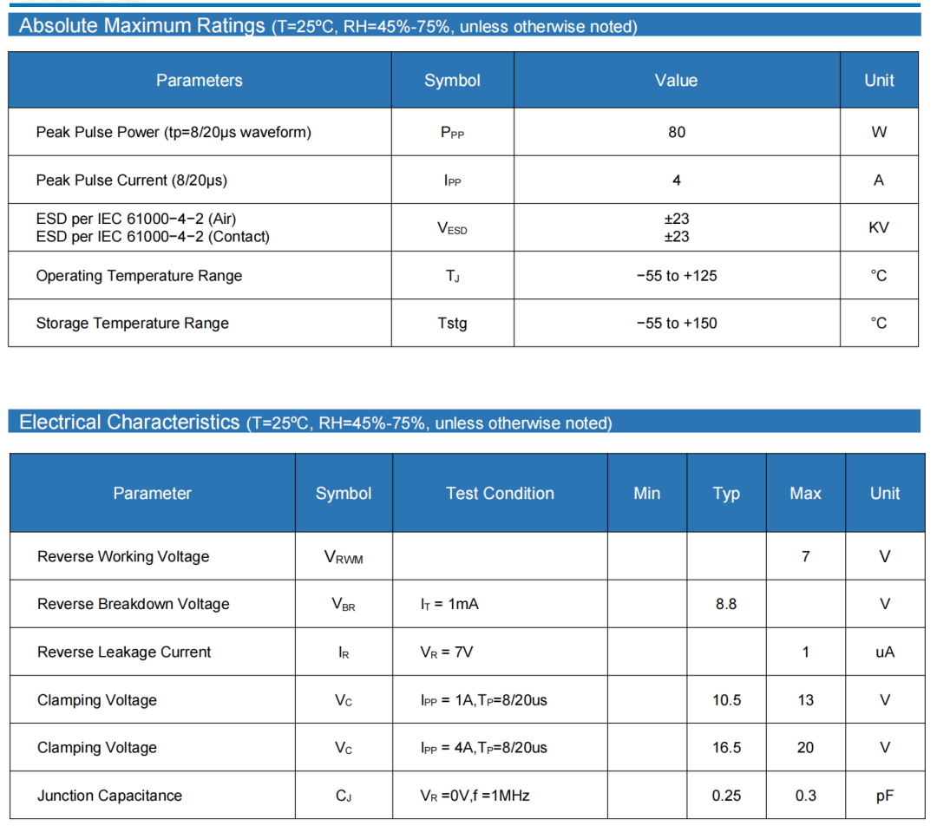Click the Absolute Maximum Ratings section heading
This screenshot has width=937, height=826.
(x=141, y=26)
